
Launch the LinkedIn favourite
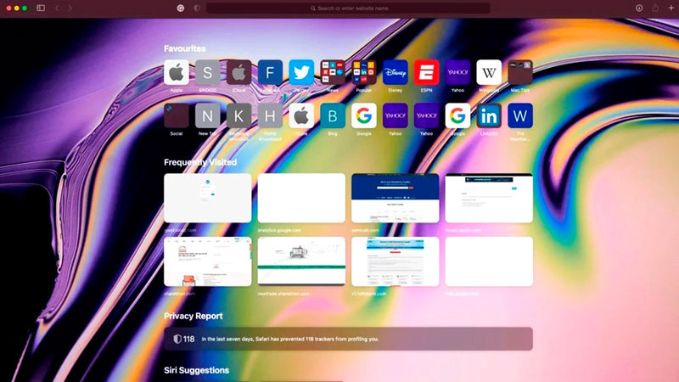click(489, 115)
